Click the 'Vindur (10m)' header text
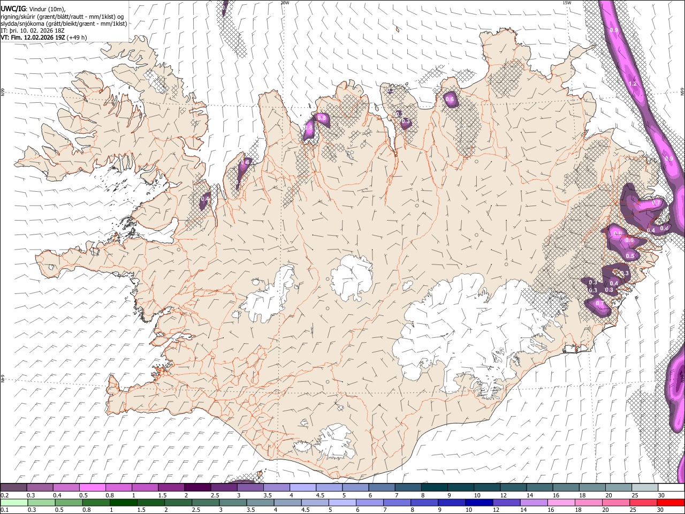The image size is (685, 514). 46,9
